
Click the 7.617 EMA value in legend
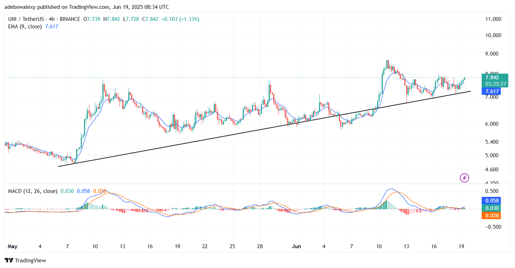[52, 26]
